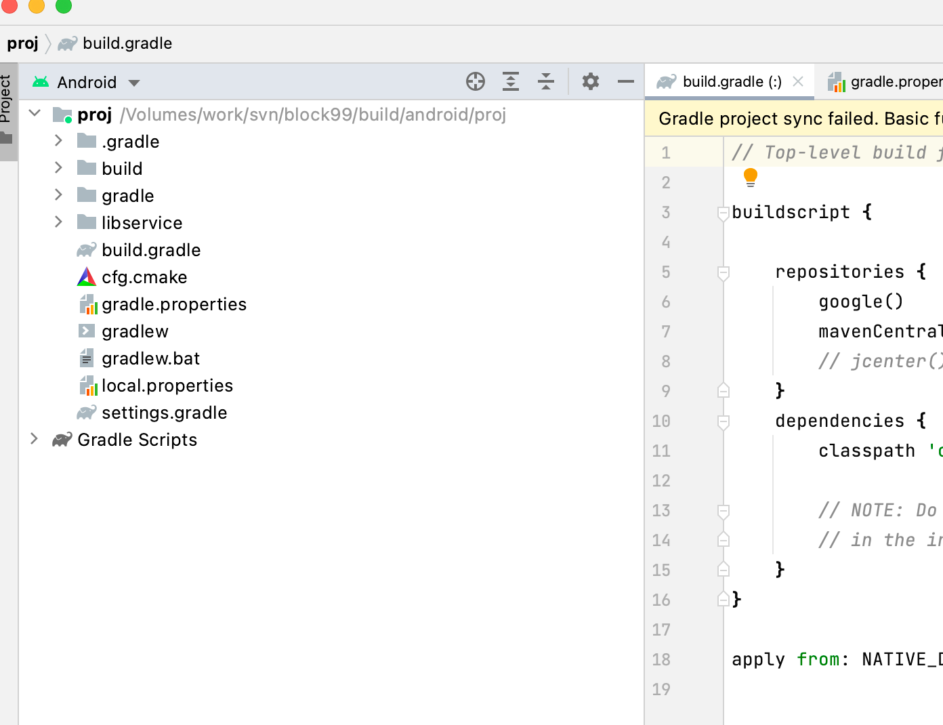Click proj in the breadcrumb bar
943x725 pixels.
pyautogui.click(x=22, y=43)
